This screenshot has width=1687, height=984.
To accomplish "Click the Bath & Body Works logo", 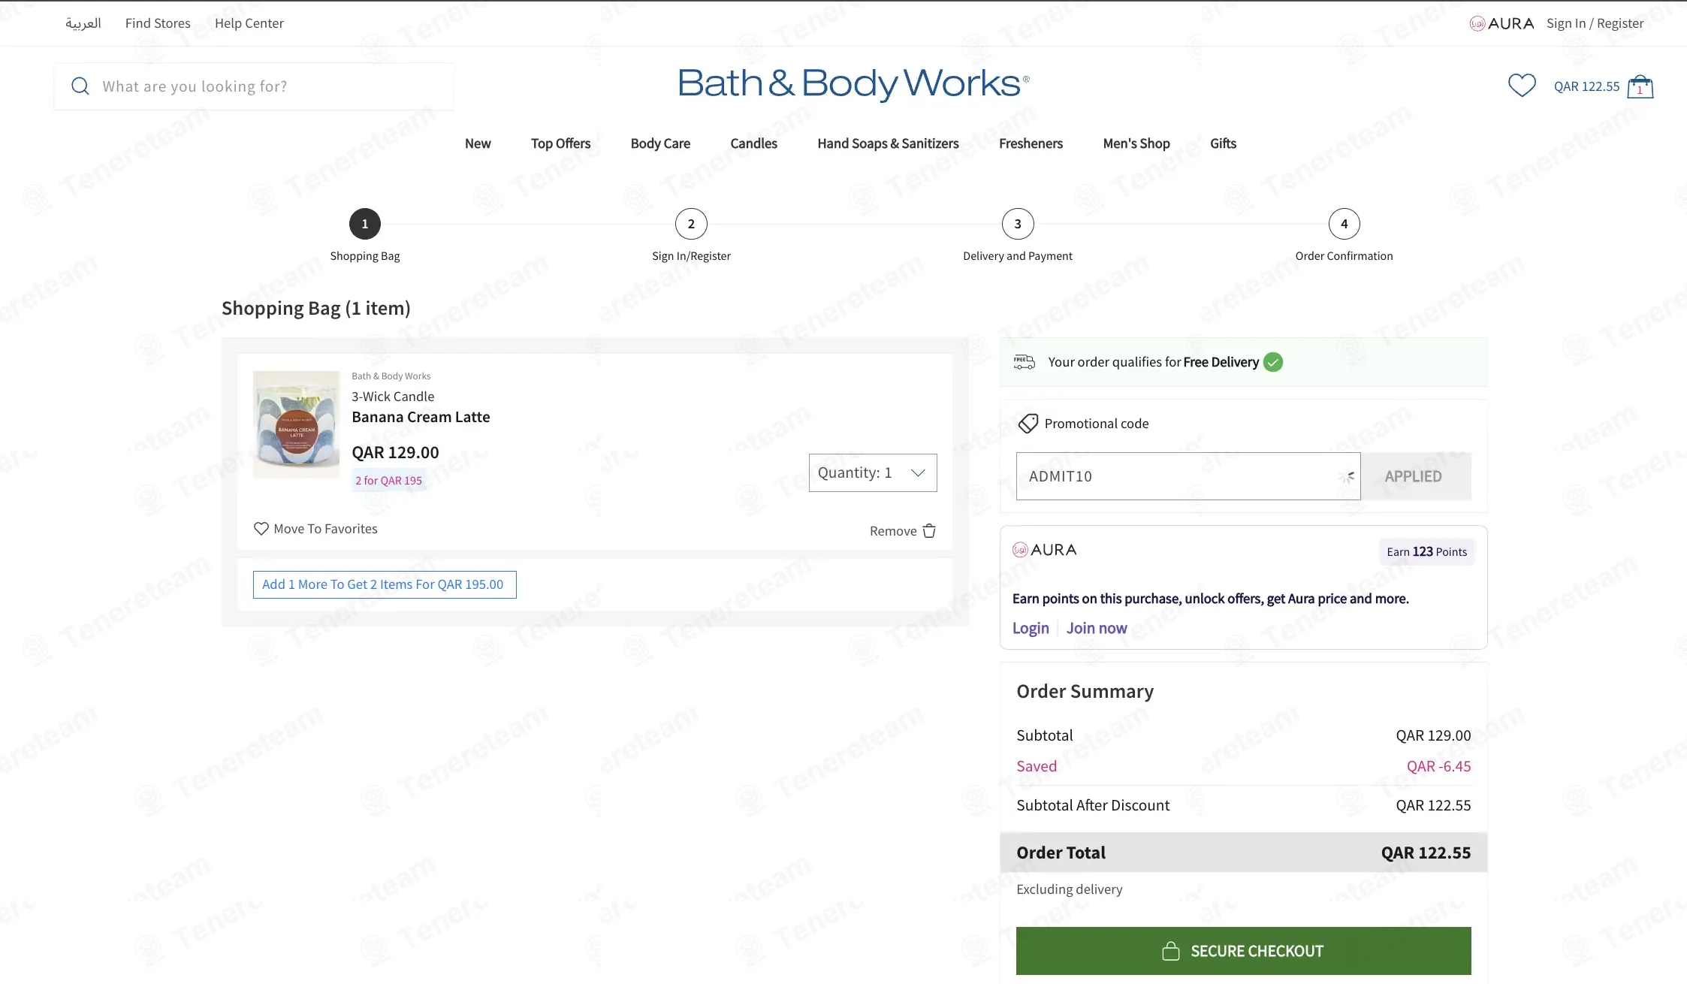I will pyautogui.click(x=853, y=83).
